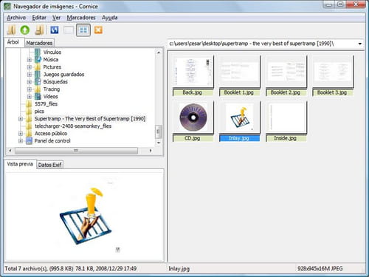Toggle the thumbnail grid view button
Image resolution: width=369 pixels, height=277 pixels.
point(83,30)
